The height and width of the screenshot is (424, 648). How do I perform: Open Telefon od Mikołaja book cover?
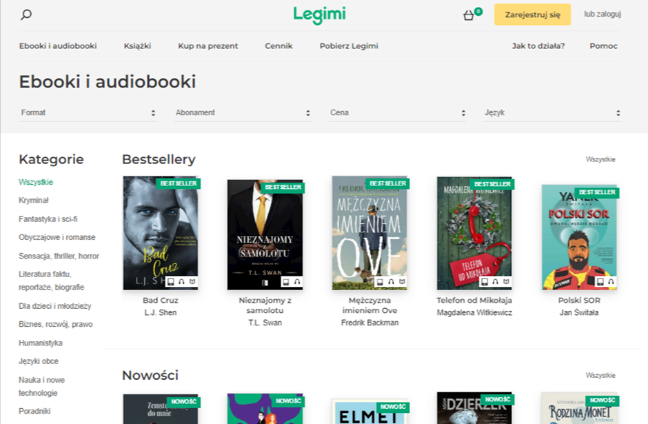[x=474, y=234]
